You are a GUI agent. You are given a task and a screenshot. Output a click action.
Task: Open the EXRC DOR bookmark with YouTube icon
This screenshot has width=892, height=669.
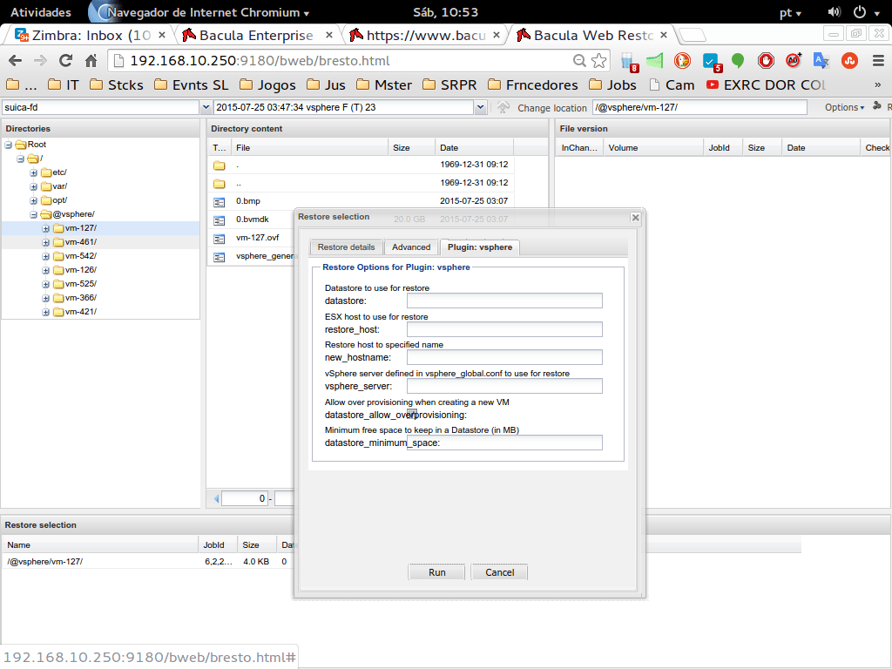(x=766, y=84)
